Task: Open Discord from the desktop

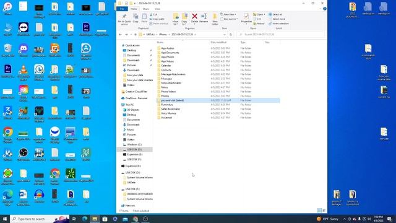Action: [x=24, y=50]
